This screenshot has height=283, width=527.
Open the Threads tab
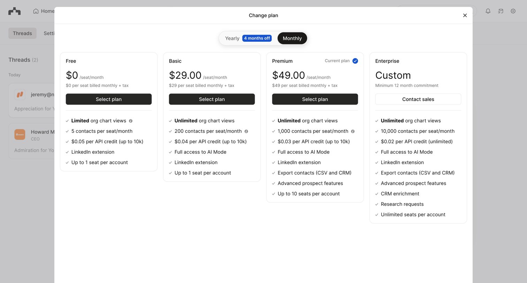point(22,33)
